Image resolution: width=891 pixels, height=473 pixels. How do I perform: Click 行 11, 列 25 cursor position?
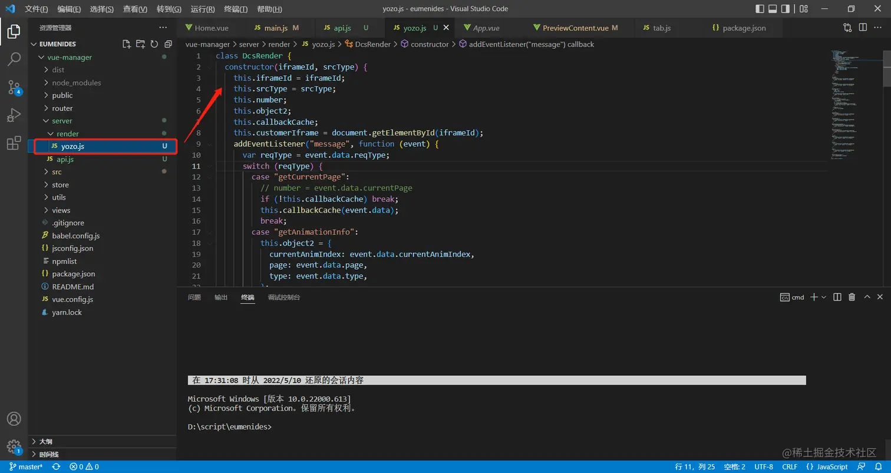pos(695,467)
